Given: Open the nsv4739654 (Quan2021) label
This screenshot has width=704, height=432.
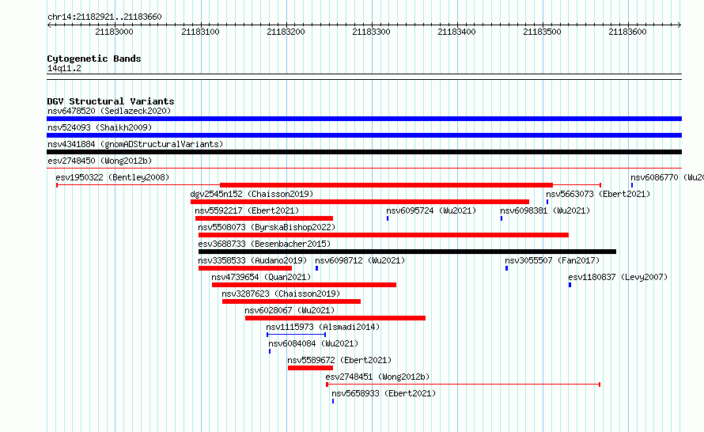Looking at the screenshot, I should pyautogui.click(x=261, y=277).
